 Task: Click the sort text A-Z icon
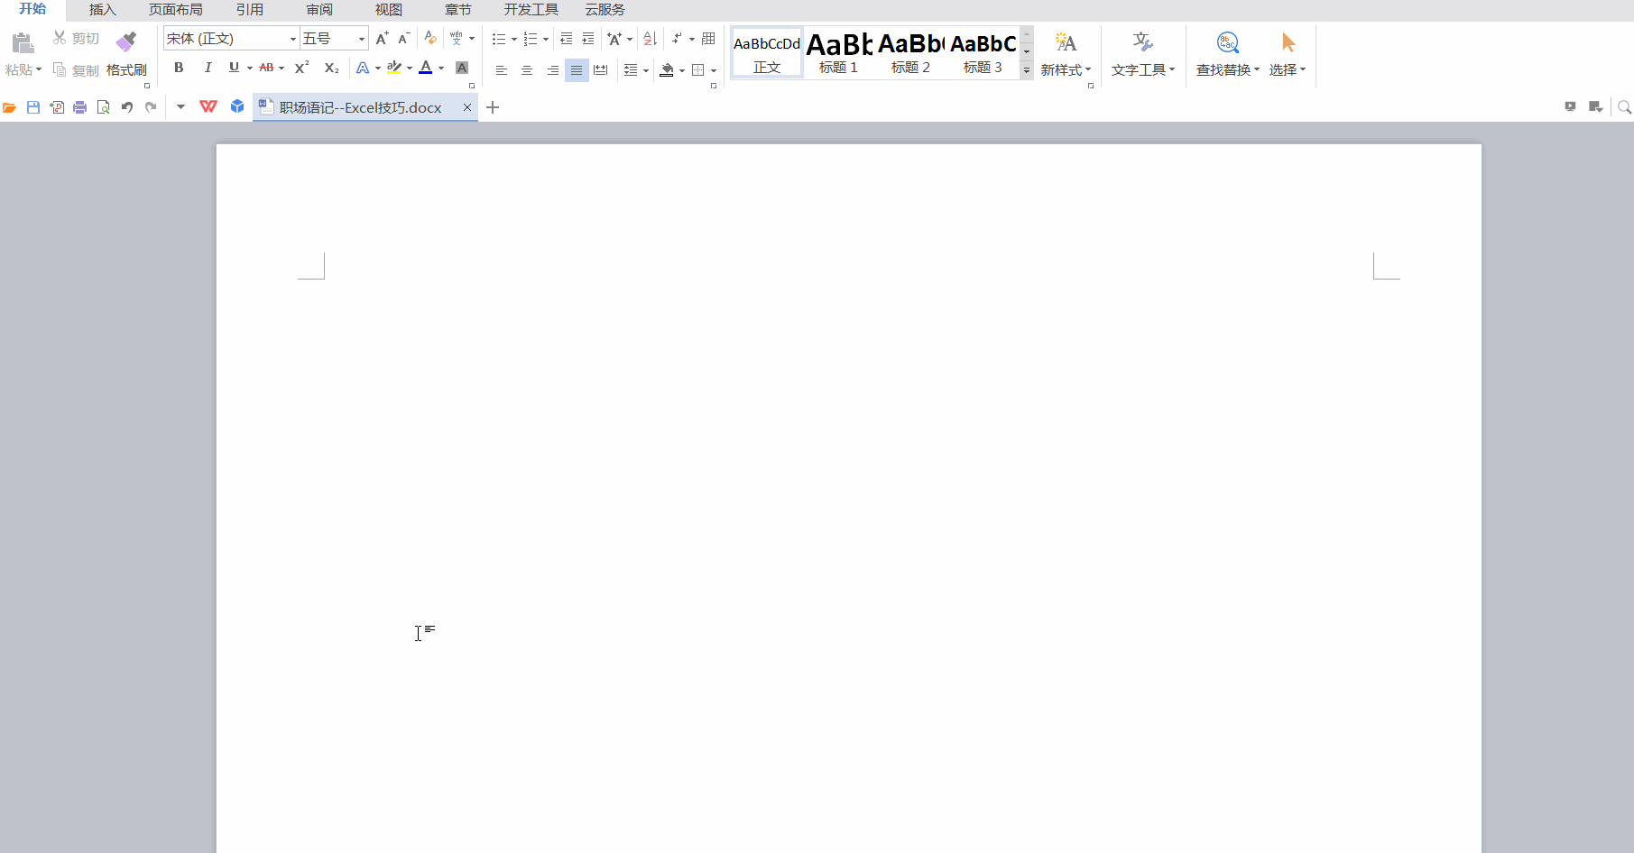click(x=650, y=39)
